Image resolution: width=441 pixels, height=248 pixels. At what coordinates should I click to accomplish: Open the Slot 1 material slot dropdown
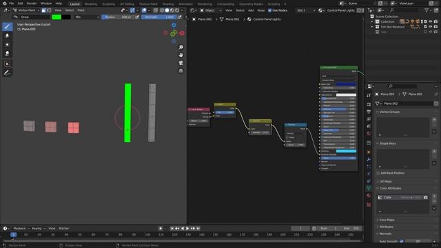(306, 10)
